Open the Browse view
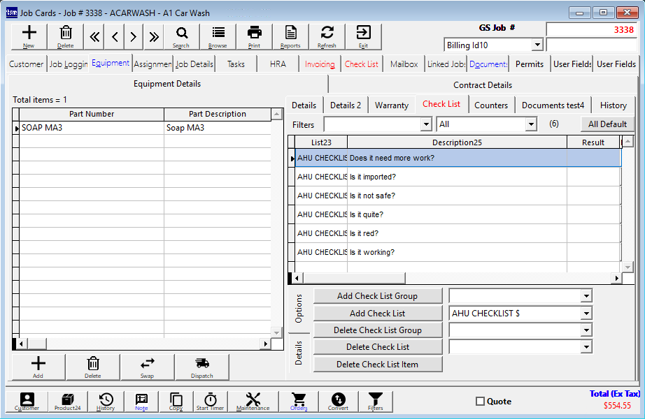This screenshot has width=645, height=419. [x=218, y=36]
